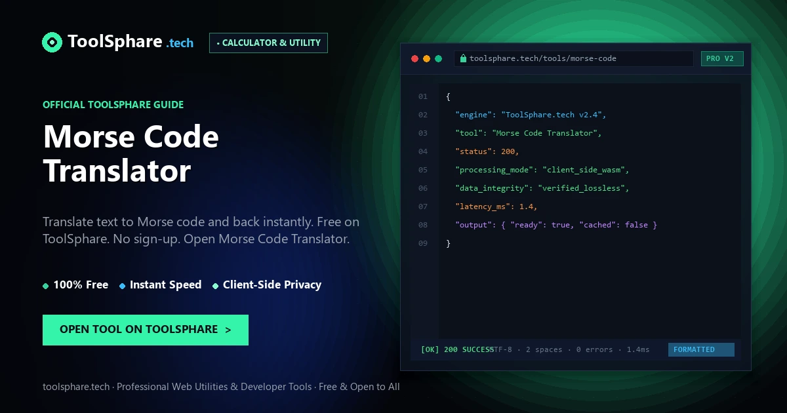Click the red window dot in mock browser
The image size is (787, 413).
point(414,58)
